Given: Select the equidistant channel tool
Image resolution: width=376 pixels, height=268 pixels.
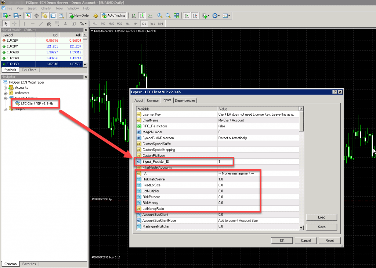Looking at the screenshot, I should point(49,24).
